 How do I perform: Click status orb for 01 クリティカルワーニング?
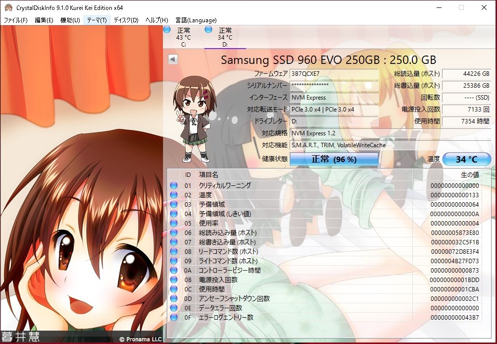[x=174, y=185]
